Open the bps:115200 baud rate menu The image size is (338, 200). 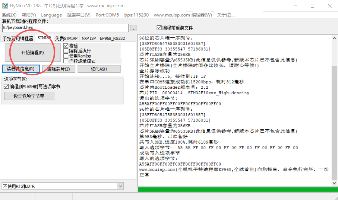click(136, 15)
